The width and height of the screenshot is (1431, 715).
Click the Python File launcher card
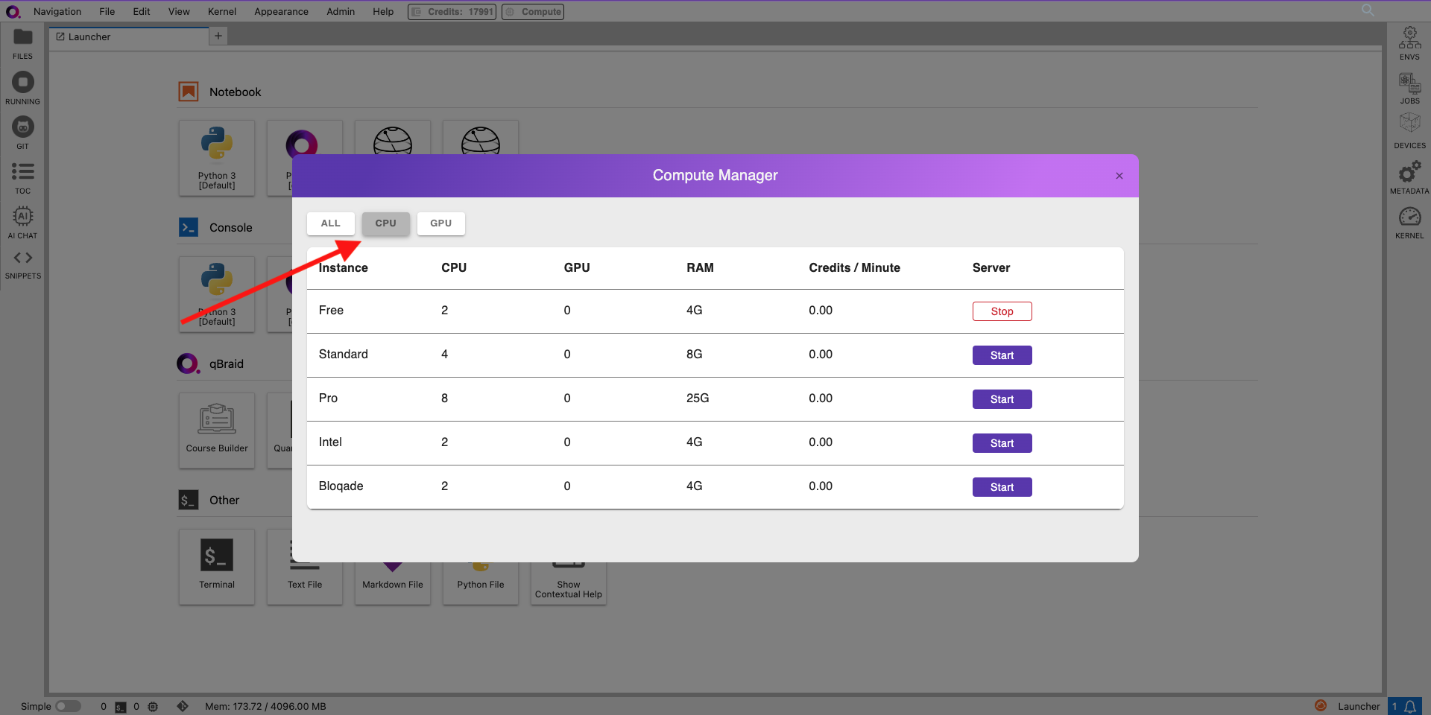pyautogui.click(x=481, y=583)
